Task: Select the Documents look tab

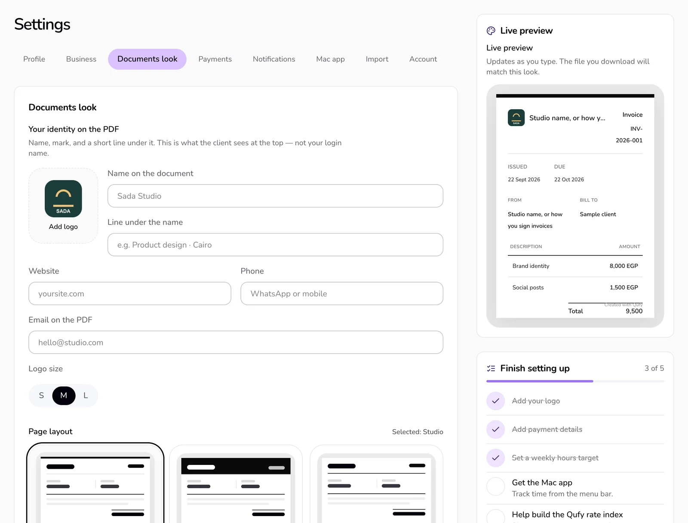Action: point(147,59)
